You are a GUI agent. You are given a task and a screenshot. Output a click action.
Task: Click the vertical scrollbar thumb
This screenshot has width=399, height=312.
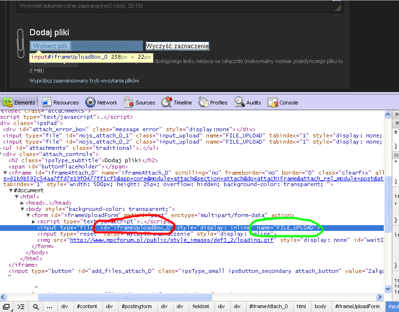(x=388, y=204)
